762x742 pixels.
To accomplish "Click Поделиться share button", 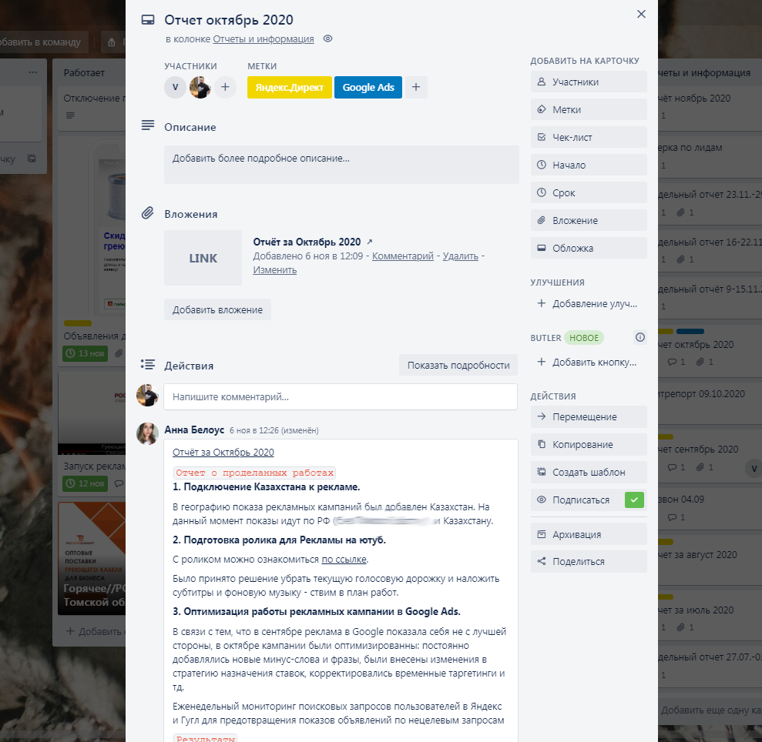I will click(589, 561).
